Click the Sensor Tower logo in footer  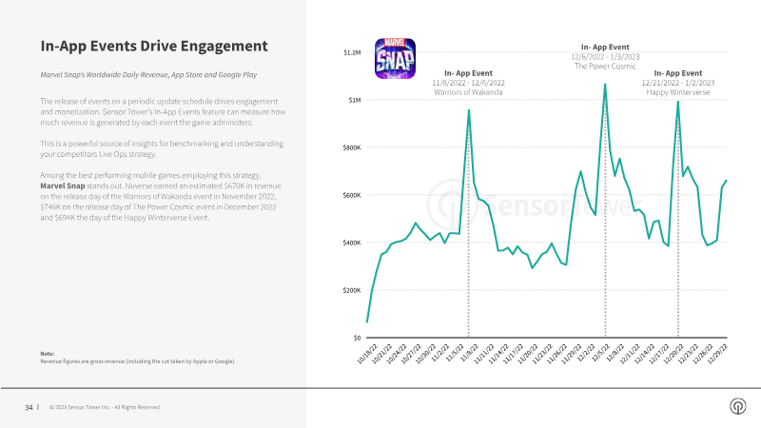tap(738, 406)
